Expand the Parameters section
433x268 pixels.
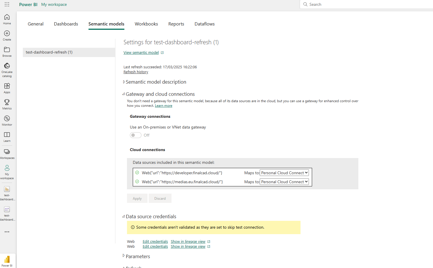(x=124, y=256)
